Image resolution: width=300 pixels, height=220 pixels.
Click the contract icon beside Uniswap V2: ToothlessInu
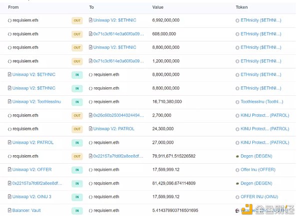9,102
